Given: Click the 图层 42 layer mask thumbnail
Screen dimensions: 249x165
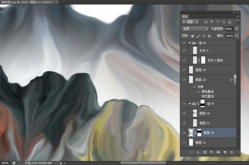Looking at the screenshot, I should point(199,133).
